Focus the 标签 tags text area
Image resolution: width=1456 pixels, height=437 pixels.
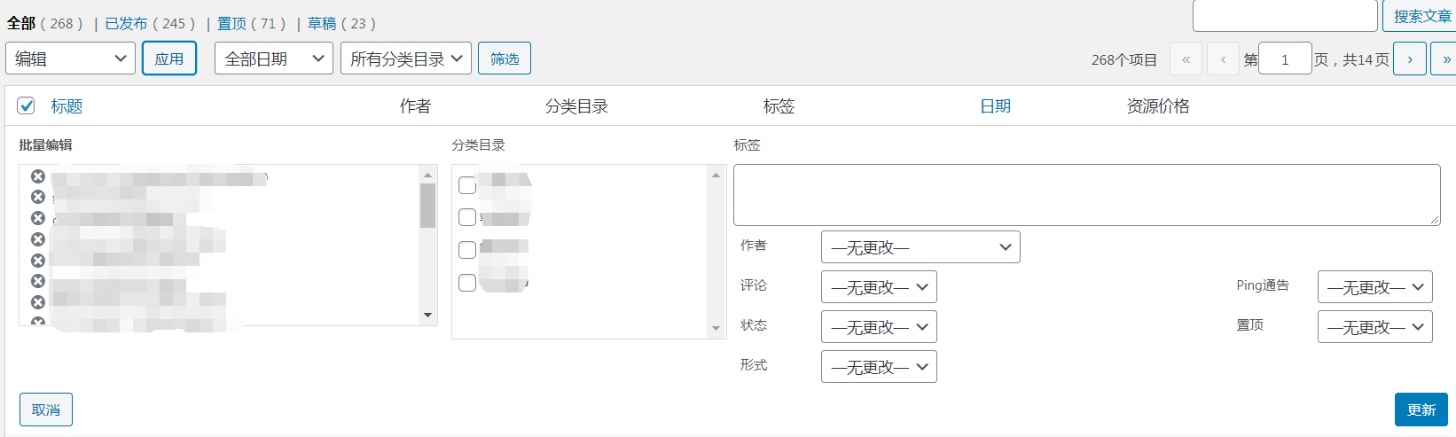pyautogui.click(x=1087, y=195)
